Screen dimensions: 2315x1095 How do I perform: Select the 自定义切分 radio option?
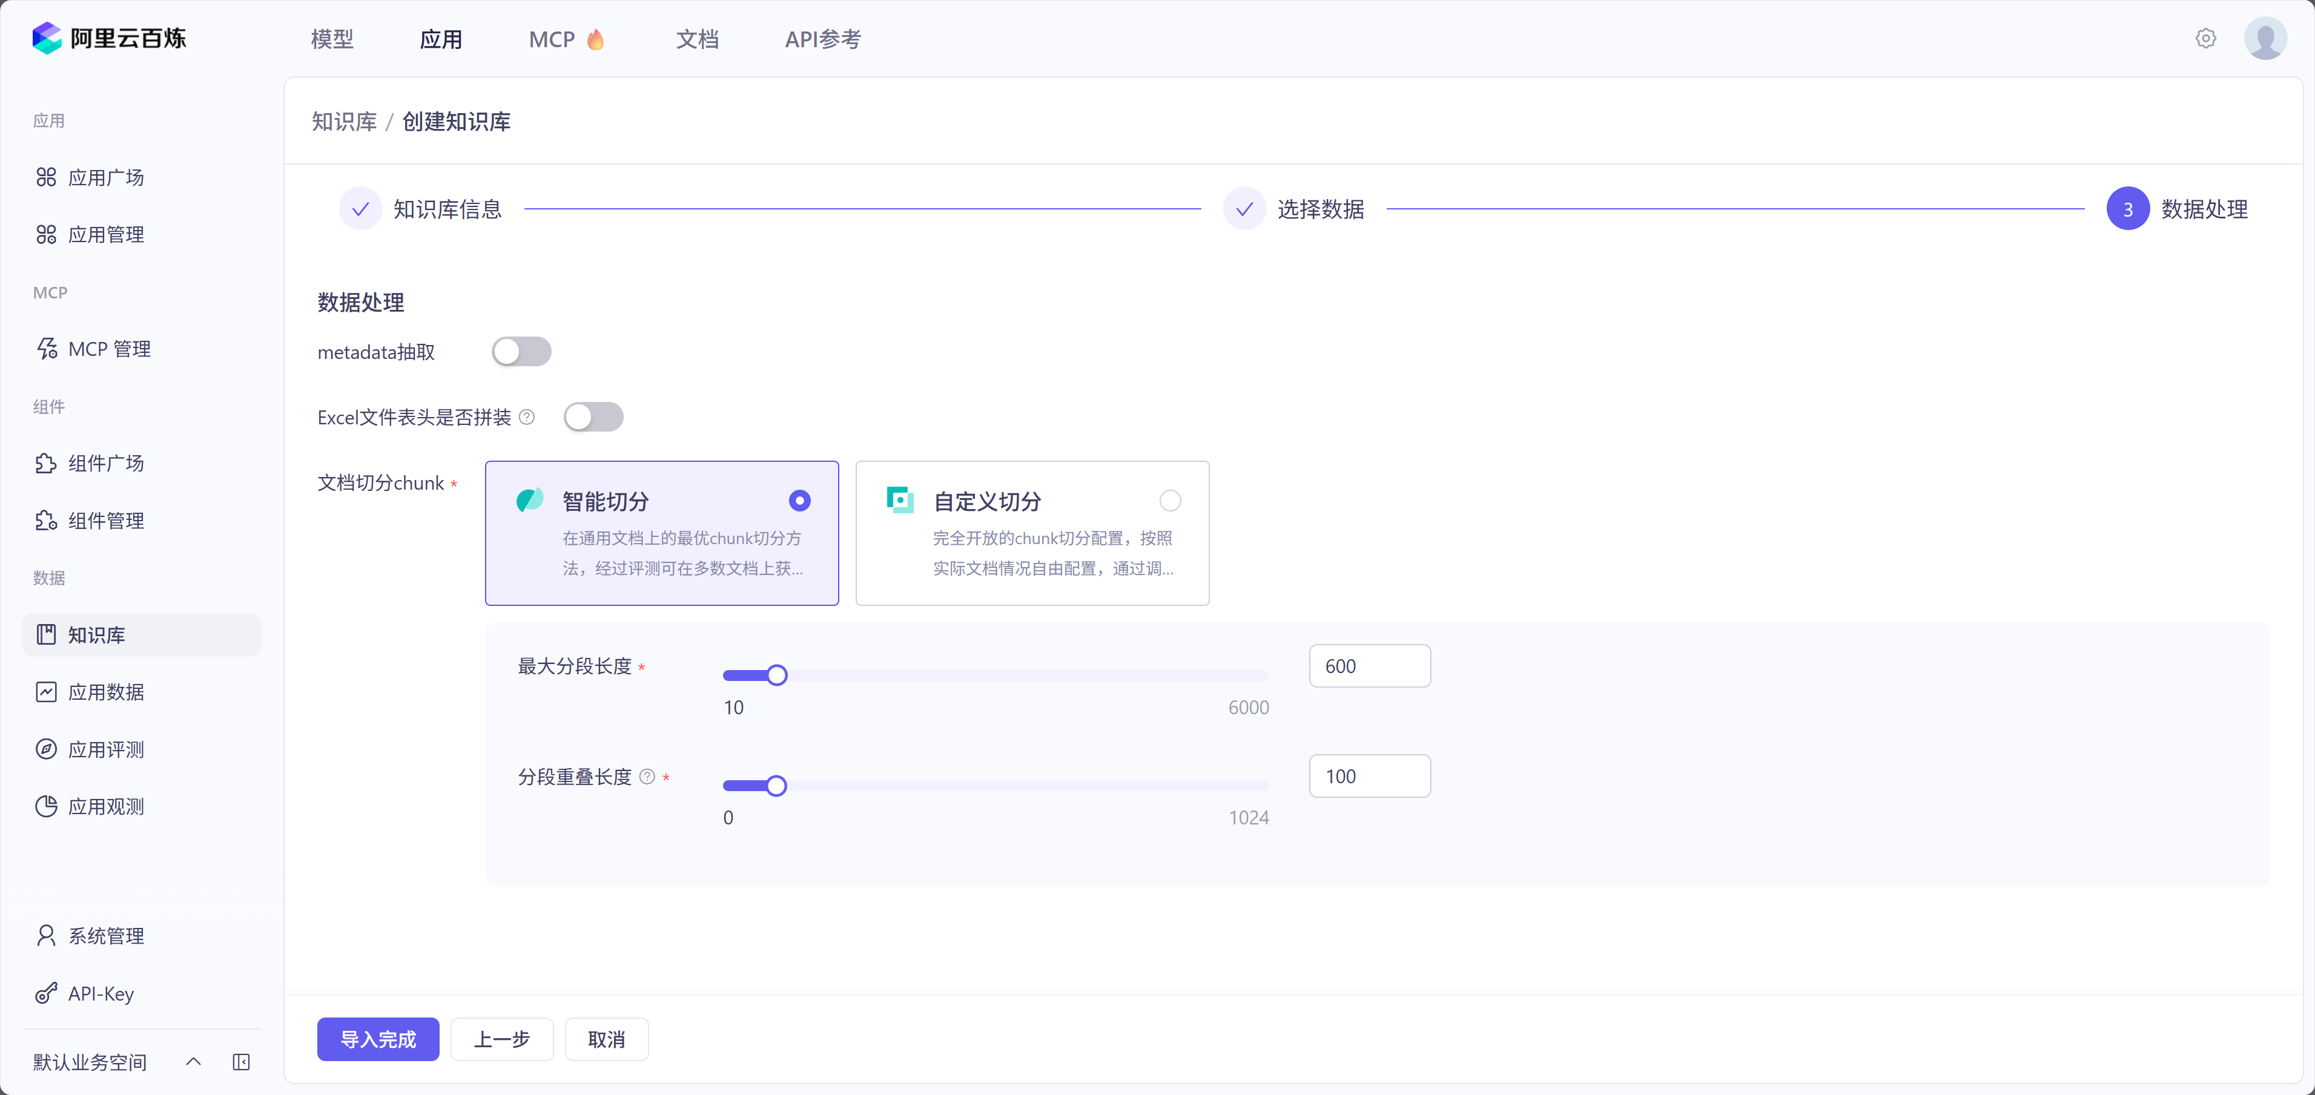[x=1169, y=501]
